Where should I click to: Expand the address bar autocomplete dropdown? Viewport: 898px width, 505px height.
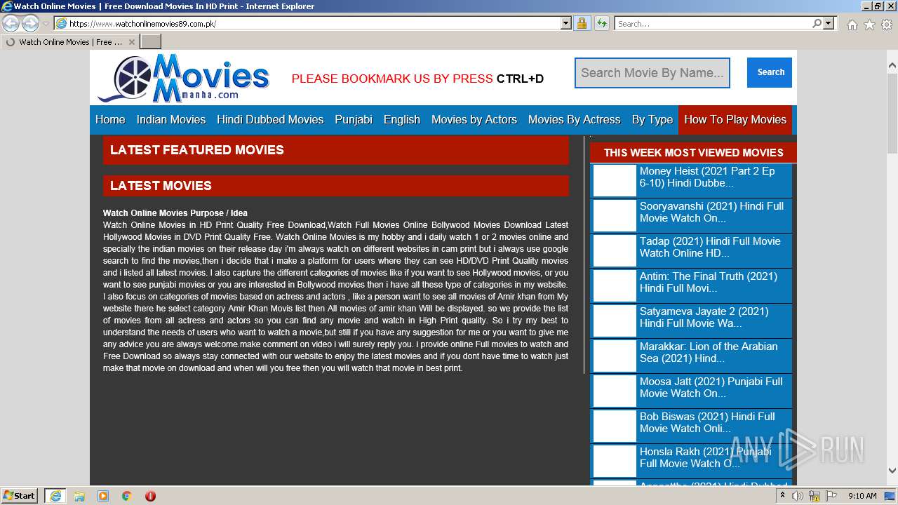click(x=566, y=23)
